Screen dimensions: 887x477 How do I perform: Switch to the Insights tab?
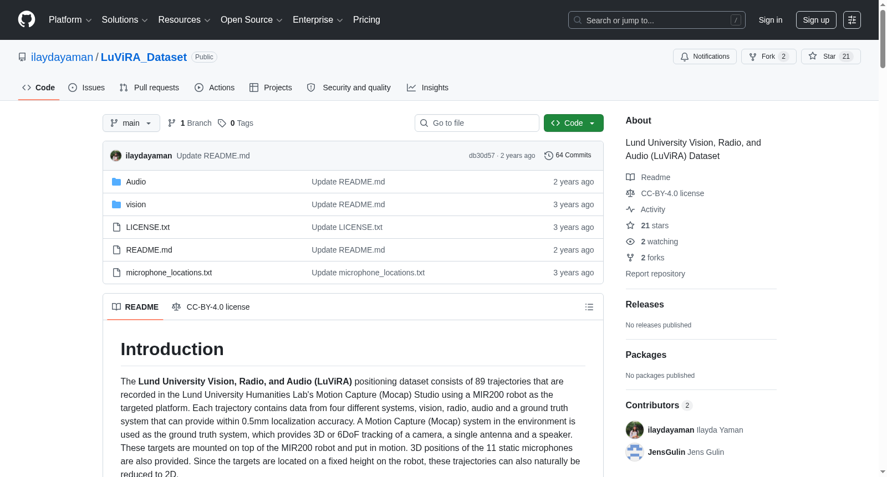[427, 88]
